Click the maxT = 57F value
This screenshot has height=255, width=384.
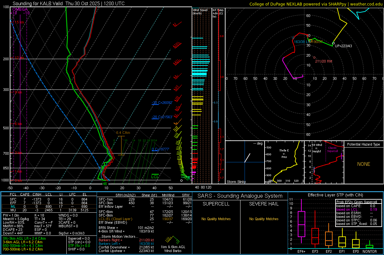(x=43, y=226)
